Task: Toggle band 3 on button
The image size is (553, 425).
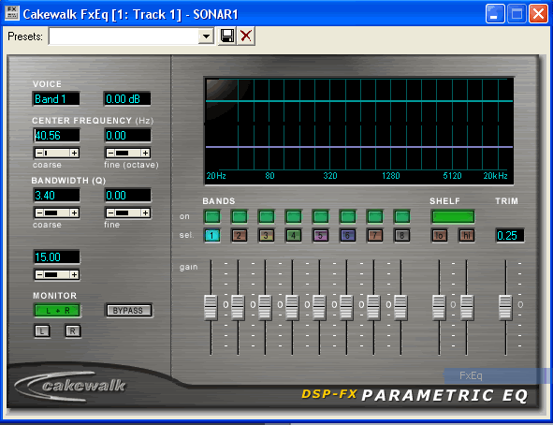Action: click(267, 216)
